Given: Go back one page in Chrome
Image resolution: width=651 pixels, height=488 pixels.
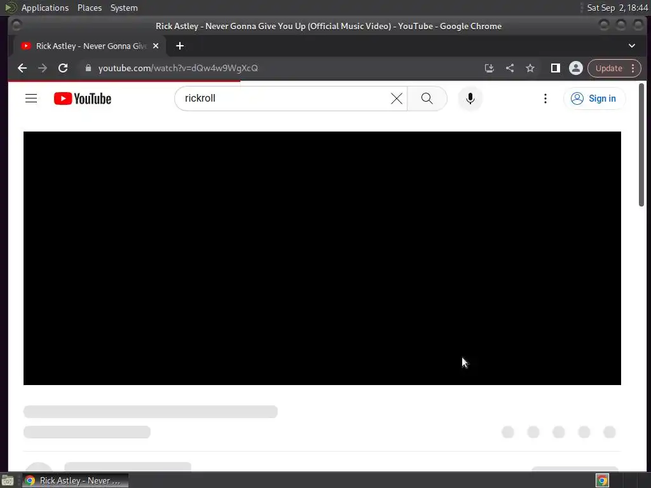Looking at the screenshot, I should pos(22,68).
